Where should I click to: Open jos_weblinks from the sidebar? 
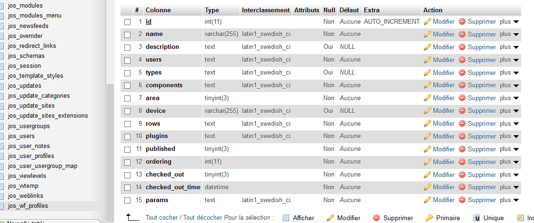[x=26, y=196]
